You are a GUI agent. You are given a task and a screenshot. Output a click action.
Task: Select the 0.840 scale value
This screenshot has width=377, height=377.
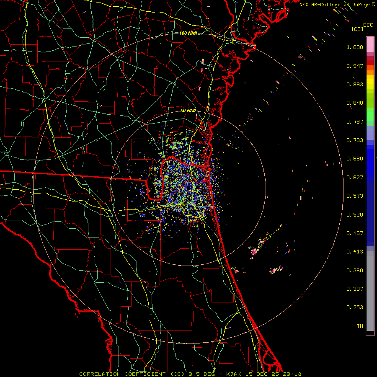(355, 103)
